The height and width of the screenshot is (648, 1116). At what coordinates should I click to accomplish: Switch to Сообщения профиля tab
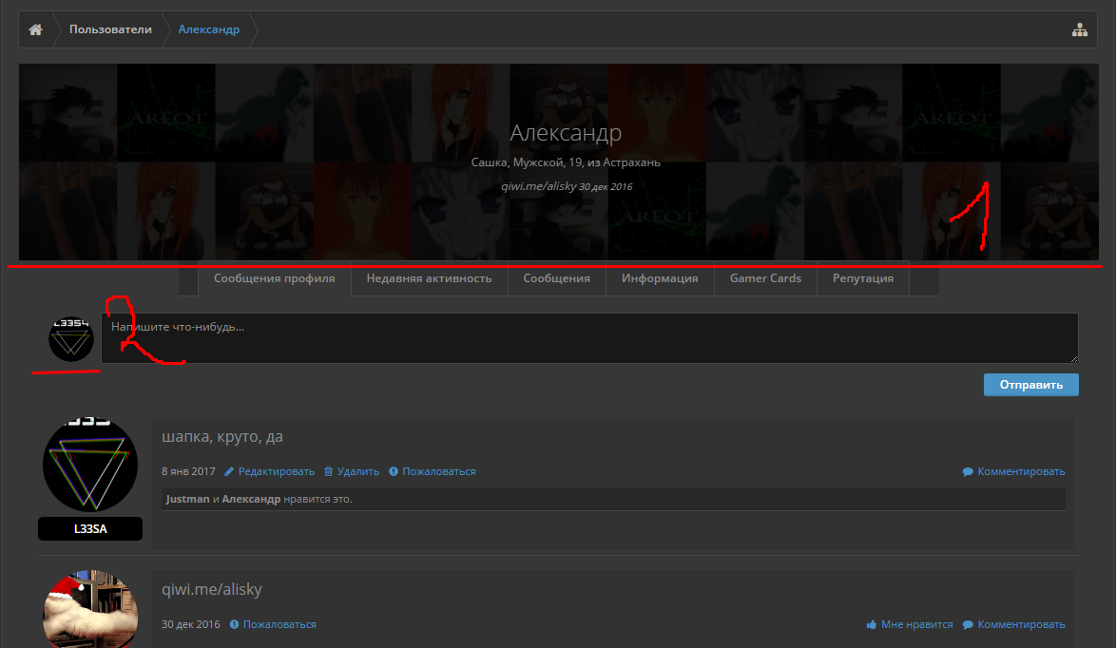tap(274, 278)
